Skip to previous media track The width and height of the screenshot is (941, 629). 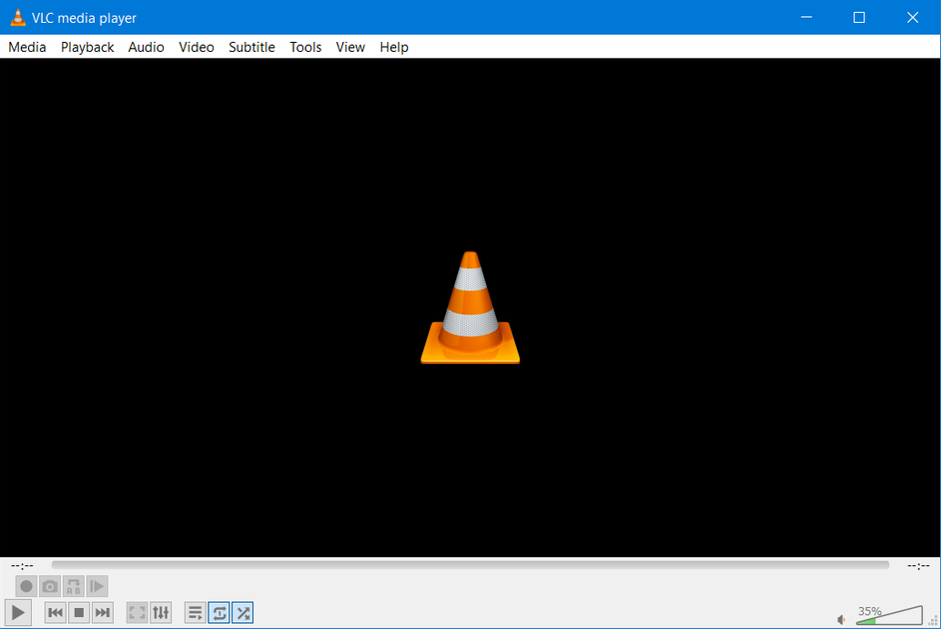click(55, 612)
